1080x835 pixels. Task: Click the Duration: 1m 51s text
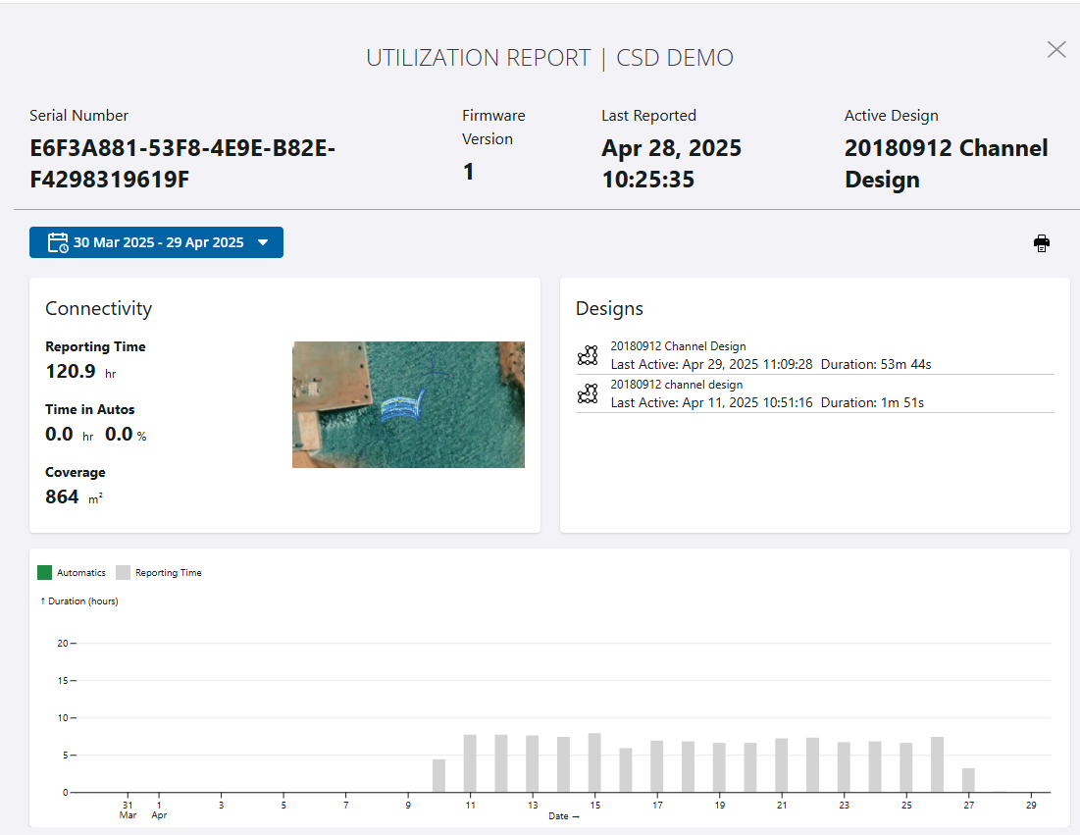872,403
